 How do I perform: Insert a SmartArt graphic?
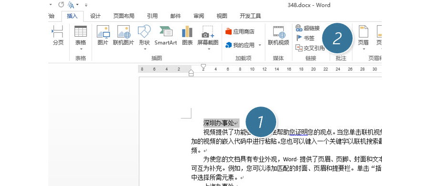[166, 36]
